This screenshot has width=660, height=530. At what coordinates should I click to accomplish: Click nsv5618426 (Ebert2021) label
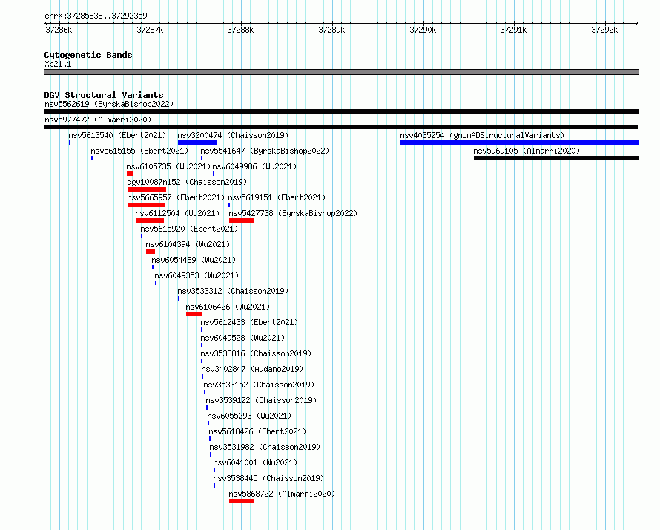[x=257, y=431]
